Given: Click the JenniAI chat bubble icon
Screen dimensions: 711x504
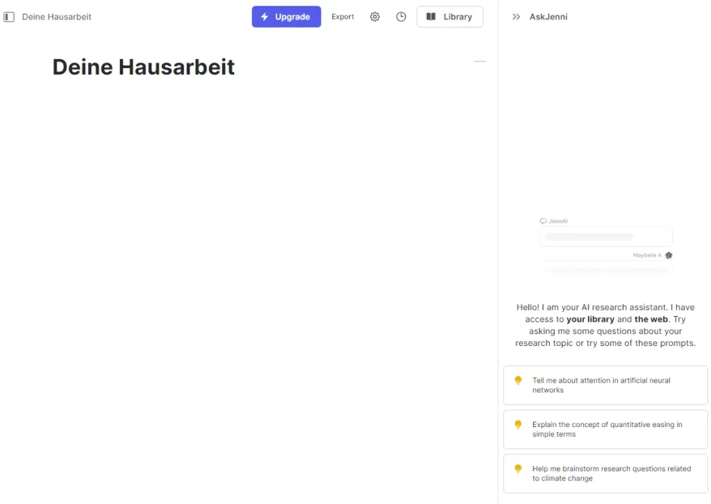Looking at the screenshot, I should click(x=543, y=221).
